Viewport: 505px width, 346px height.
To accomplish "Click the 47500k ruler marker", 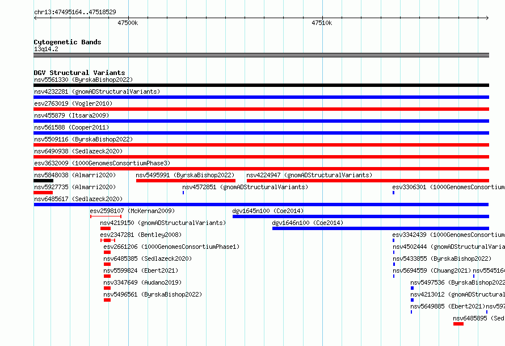I will (x=128, y=23).
